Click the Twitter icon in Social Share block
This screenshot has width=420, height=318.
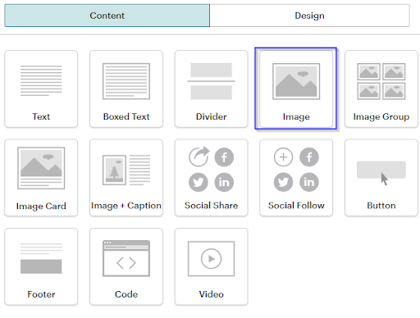(199, 182)
